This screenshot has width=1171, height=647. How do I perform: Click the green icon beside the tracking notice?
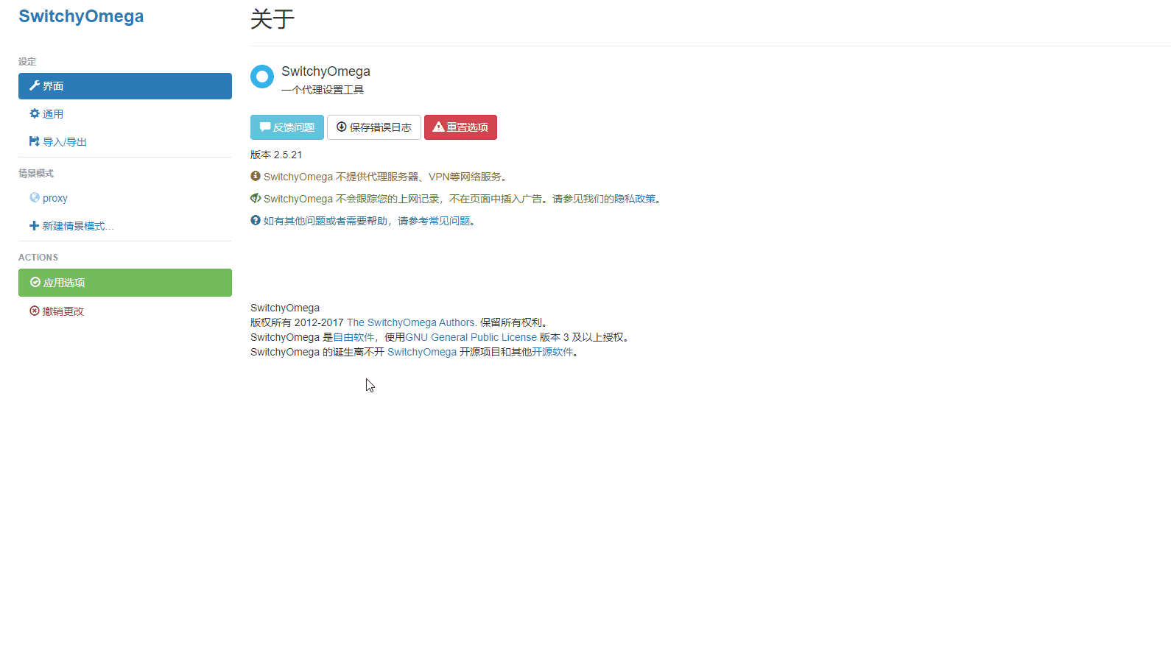[x=256, y=198]
